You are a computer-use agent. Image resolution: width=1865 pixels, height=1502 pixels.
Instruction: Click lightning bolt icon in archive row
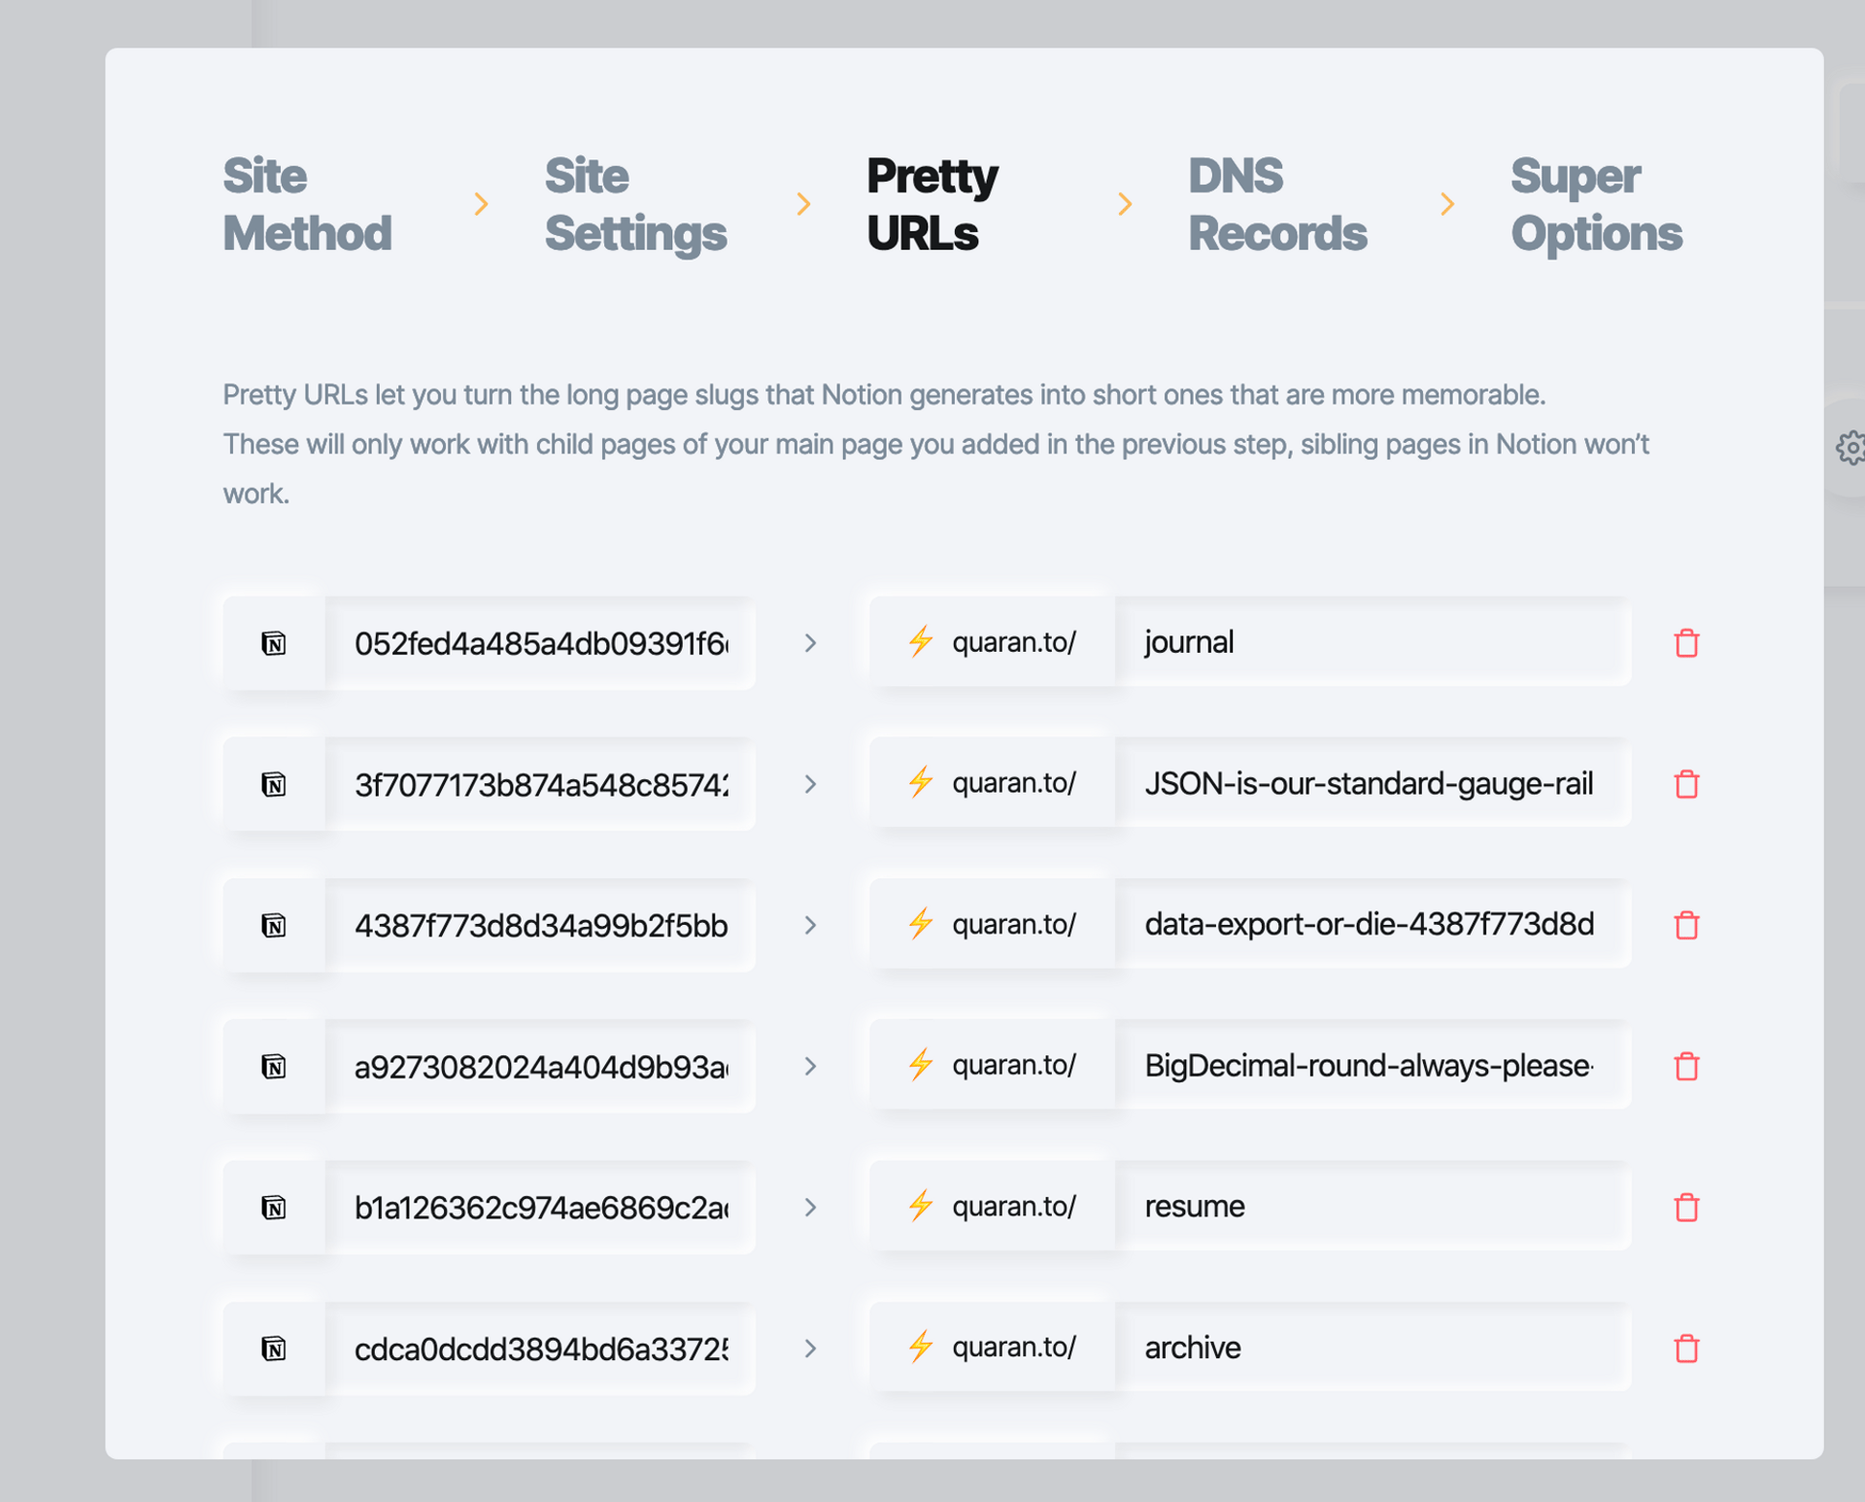coord(920,1347)
